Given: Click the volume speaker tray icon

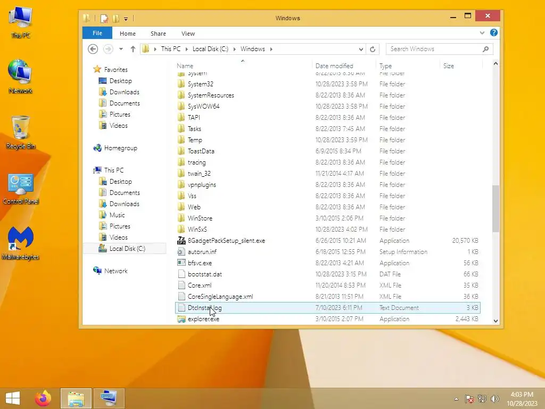Looking at the screenshot, I should (494, 399).
